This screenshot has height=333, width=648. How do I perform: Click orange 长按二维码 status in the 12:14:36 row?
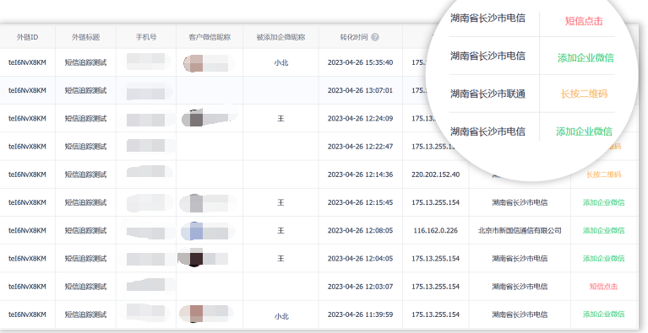click(x=604, y=175)
